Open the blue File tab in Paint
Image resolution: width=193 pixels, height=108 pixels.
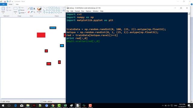(3, 4)
